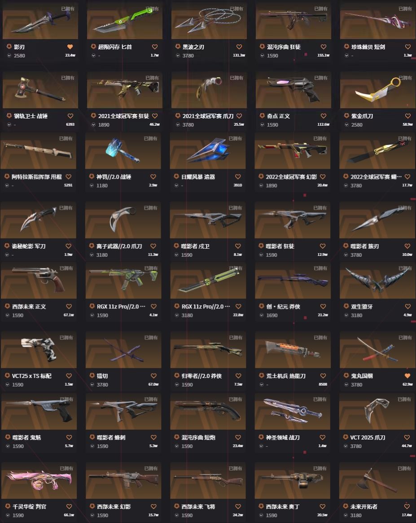This screenshot has width=416, height=523.
Task: Select the 日耀风暴 遁器 weapon image
Action: tap(208, 151)
